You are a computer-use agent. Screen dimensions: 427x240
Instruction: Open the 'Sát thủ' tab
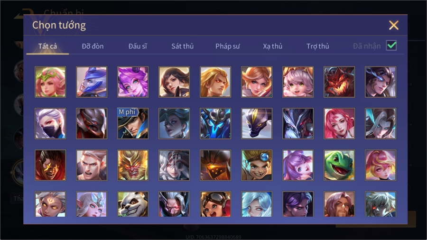(183, 46)
